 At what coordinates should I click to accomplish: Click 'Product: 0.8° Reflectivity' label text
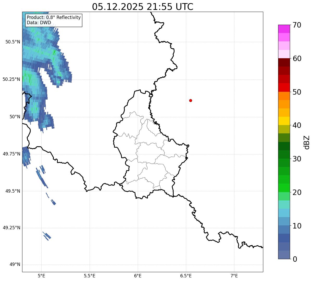click(x=54, y=17)
